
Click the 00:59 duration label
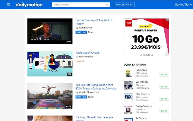click(68, 42)
